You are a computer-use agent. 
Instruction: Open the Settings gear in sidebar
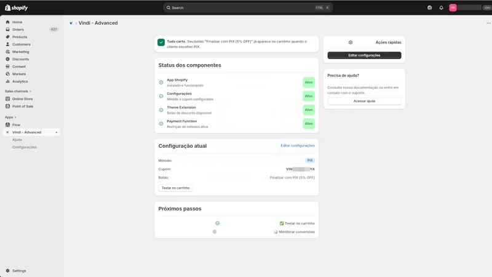pos(7,271)
